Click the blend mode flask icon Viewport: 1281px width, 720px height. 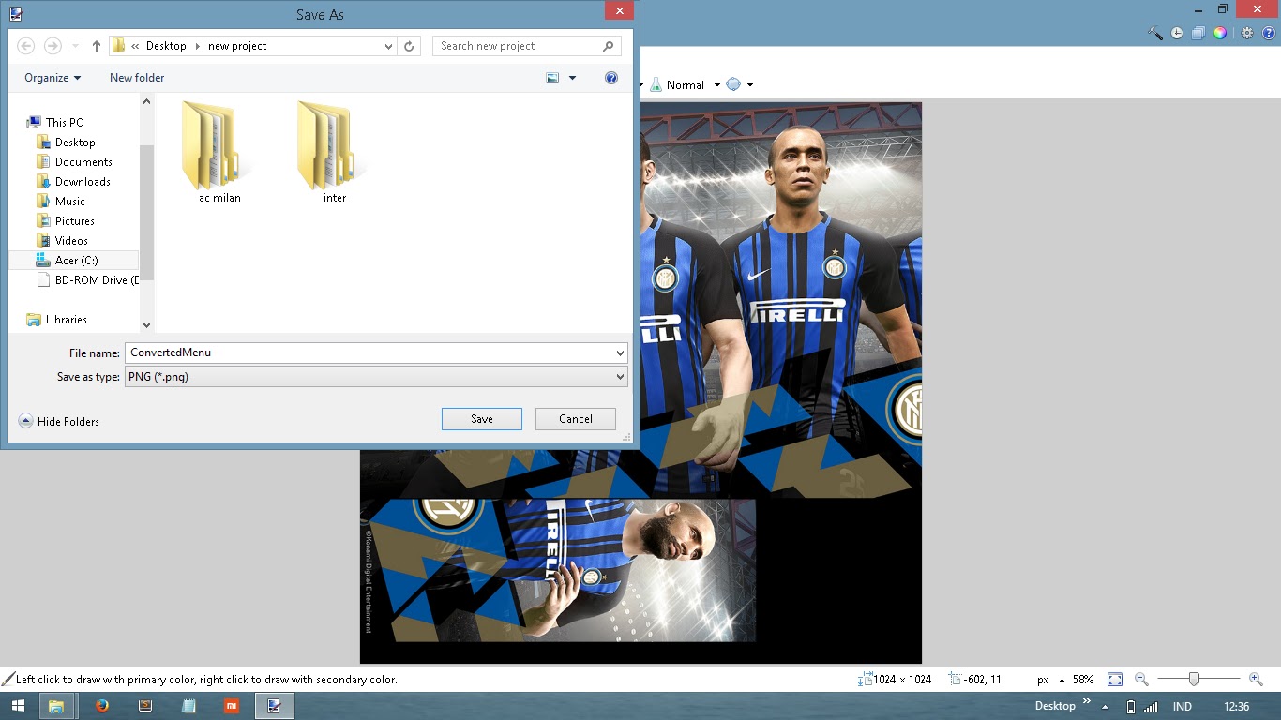point(656,84)
